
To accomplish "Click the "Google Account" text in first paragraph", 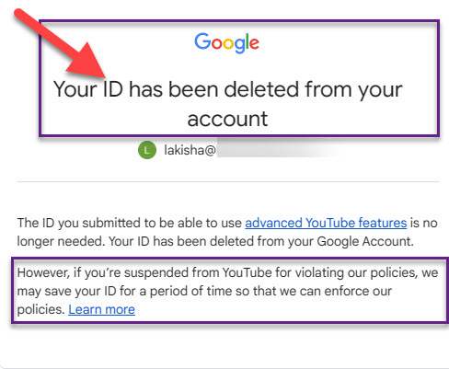I will (365, 241).
